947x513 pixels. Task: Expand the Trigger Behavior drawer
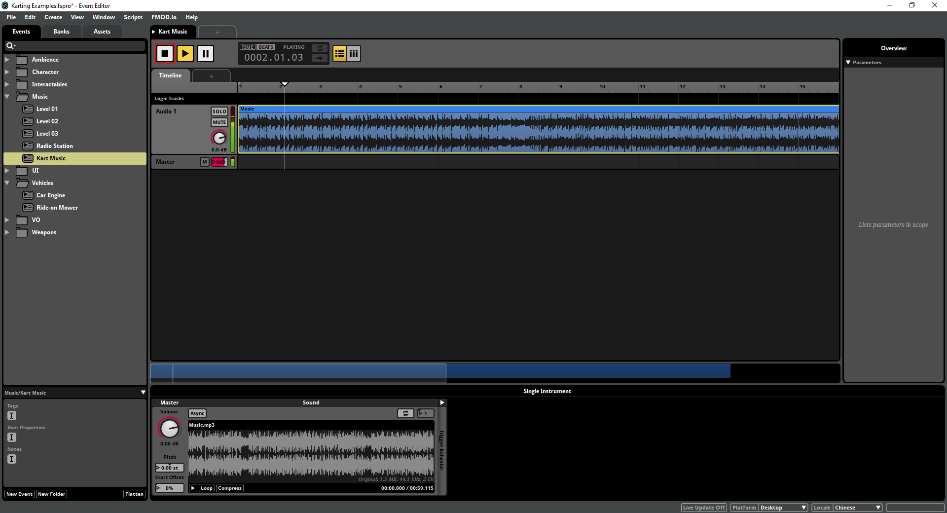point(442,403)
